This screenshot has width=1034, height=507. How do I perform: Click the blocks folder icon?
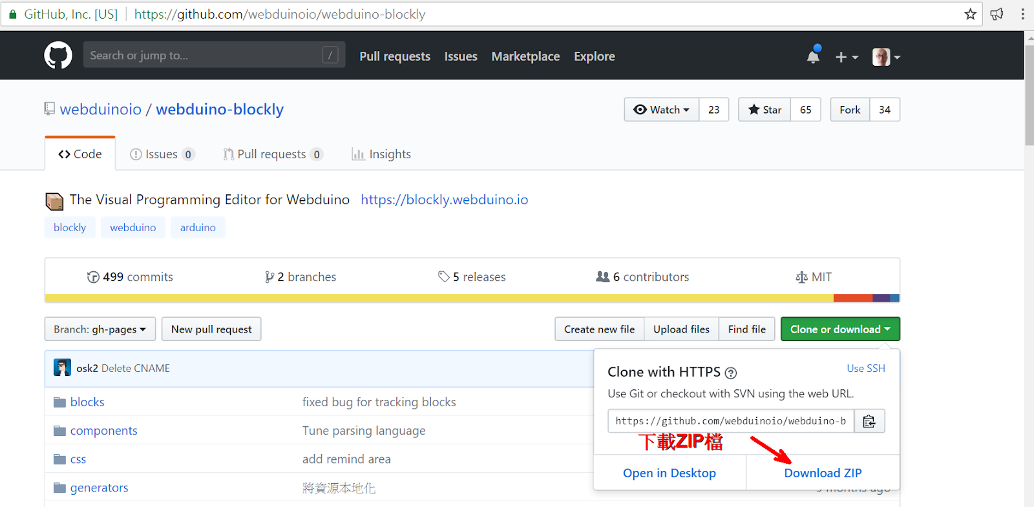59,402
